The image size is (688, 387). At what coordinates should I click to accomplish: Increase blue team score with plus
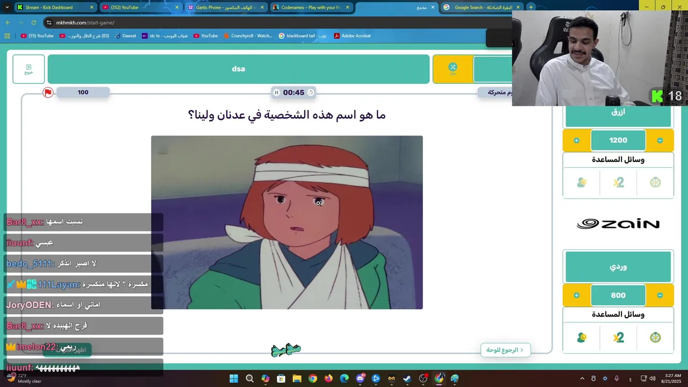[x=576, y=140]
